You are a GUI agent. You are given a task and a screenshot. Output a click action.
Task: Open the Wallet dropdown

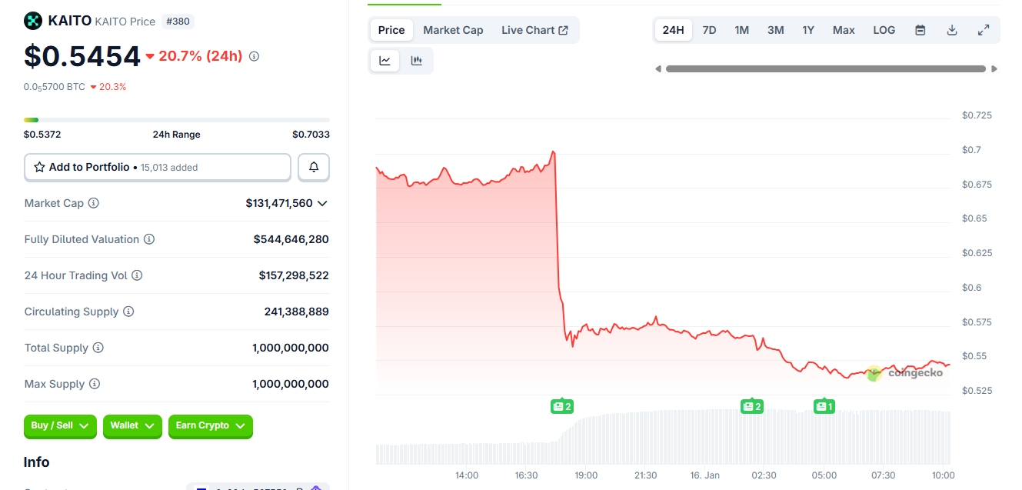coord(132,426)
